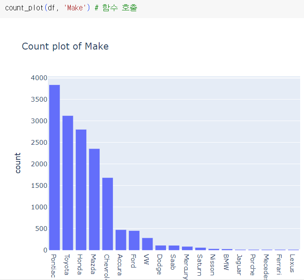Screen dimensions: 304x280
Task: Click the Ferrari x-axis label
Action: point(279,264)
